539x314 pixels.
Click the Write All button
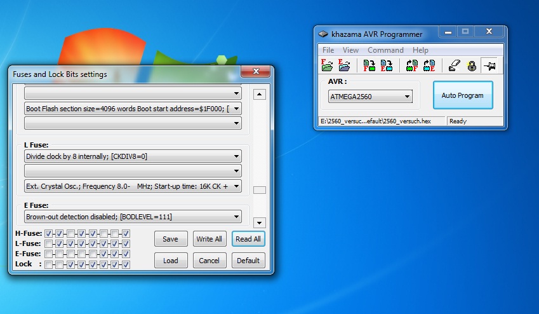(x=210, y=238)
